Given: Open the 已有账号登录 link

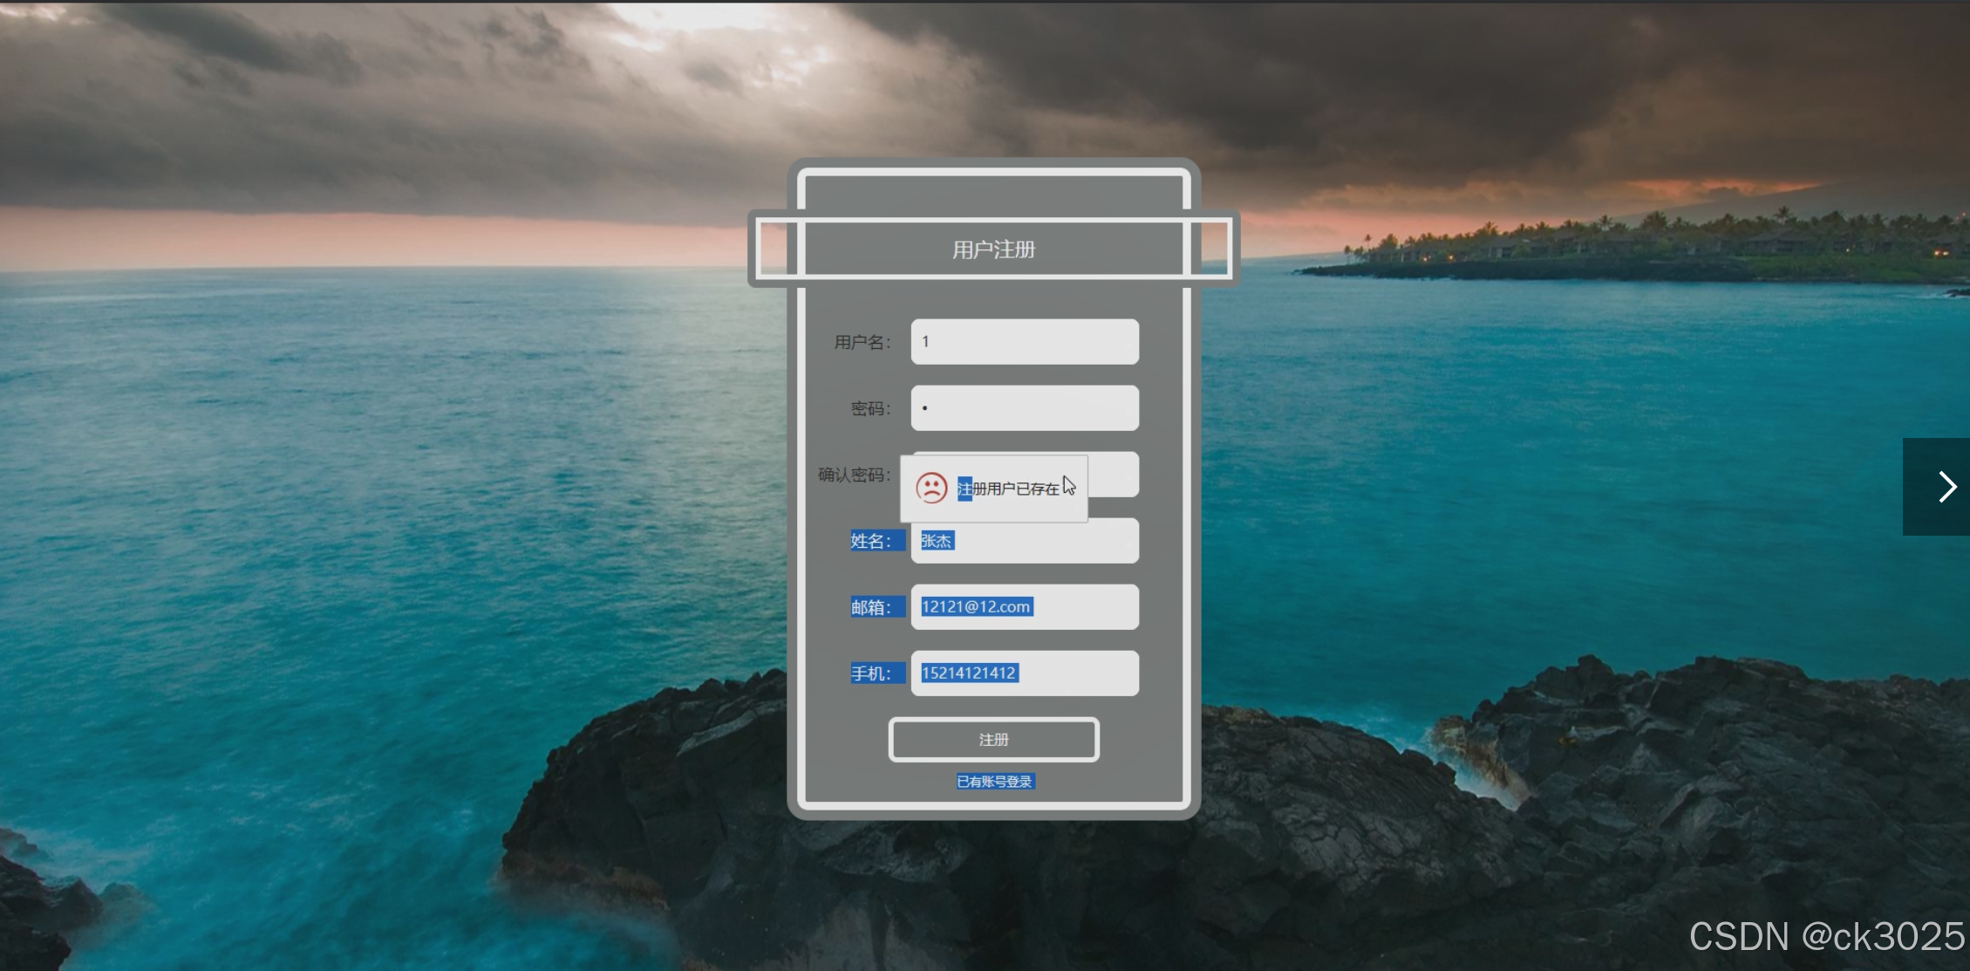Looking at the screenshot, I should pyautogui.click(x=994, y=782).
